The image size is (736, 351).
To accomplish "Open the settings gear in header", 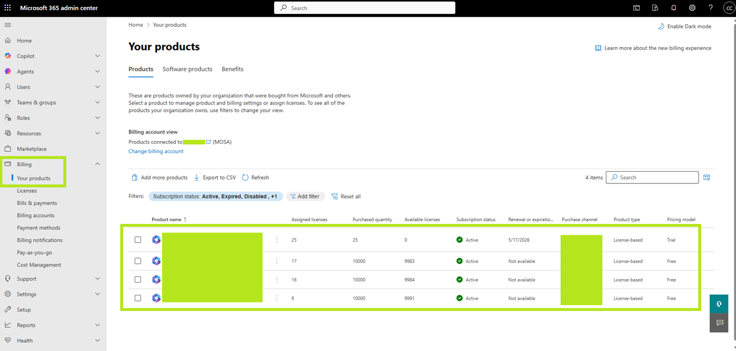I will click(x=692, y=8).
